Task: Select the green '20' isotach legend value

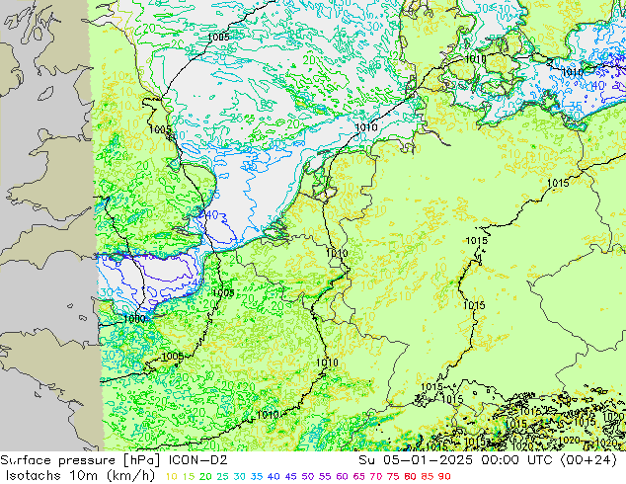Action: pyautogui.click(x=205, y=476)
